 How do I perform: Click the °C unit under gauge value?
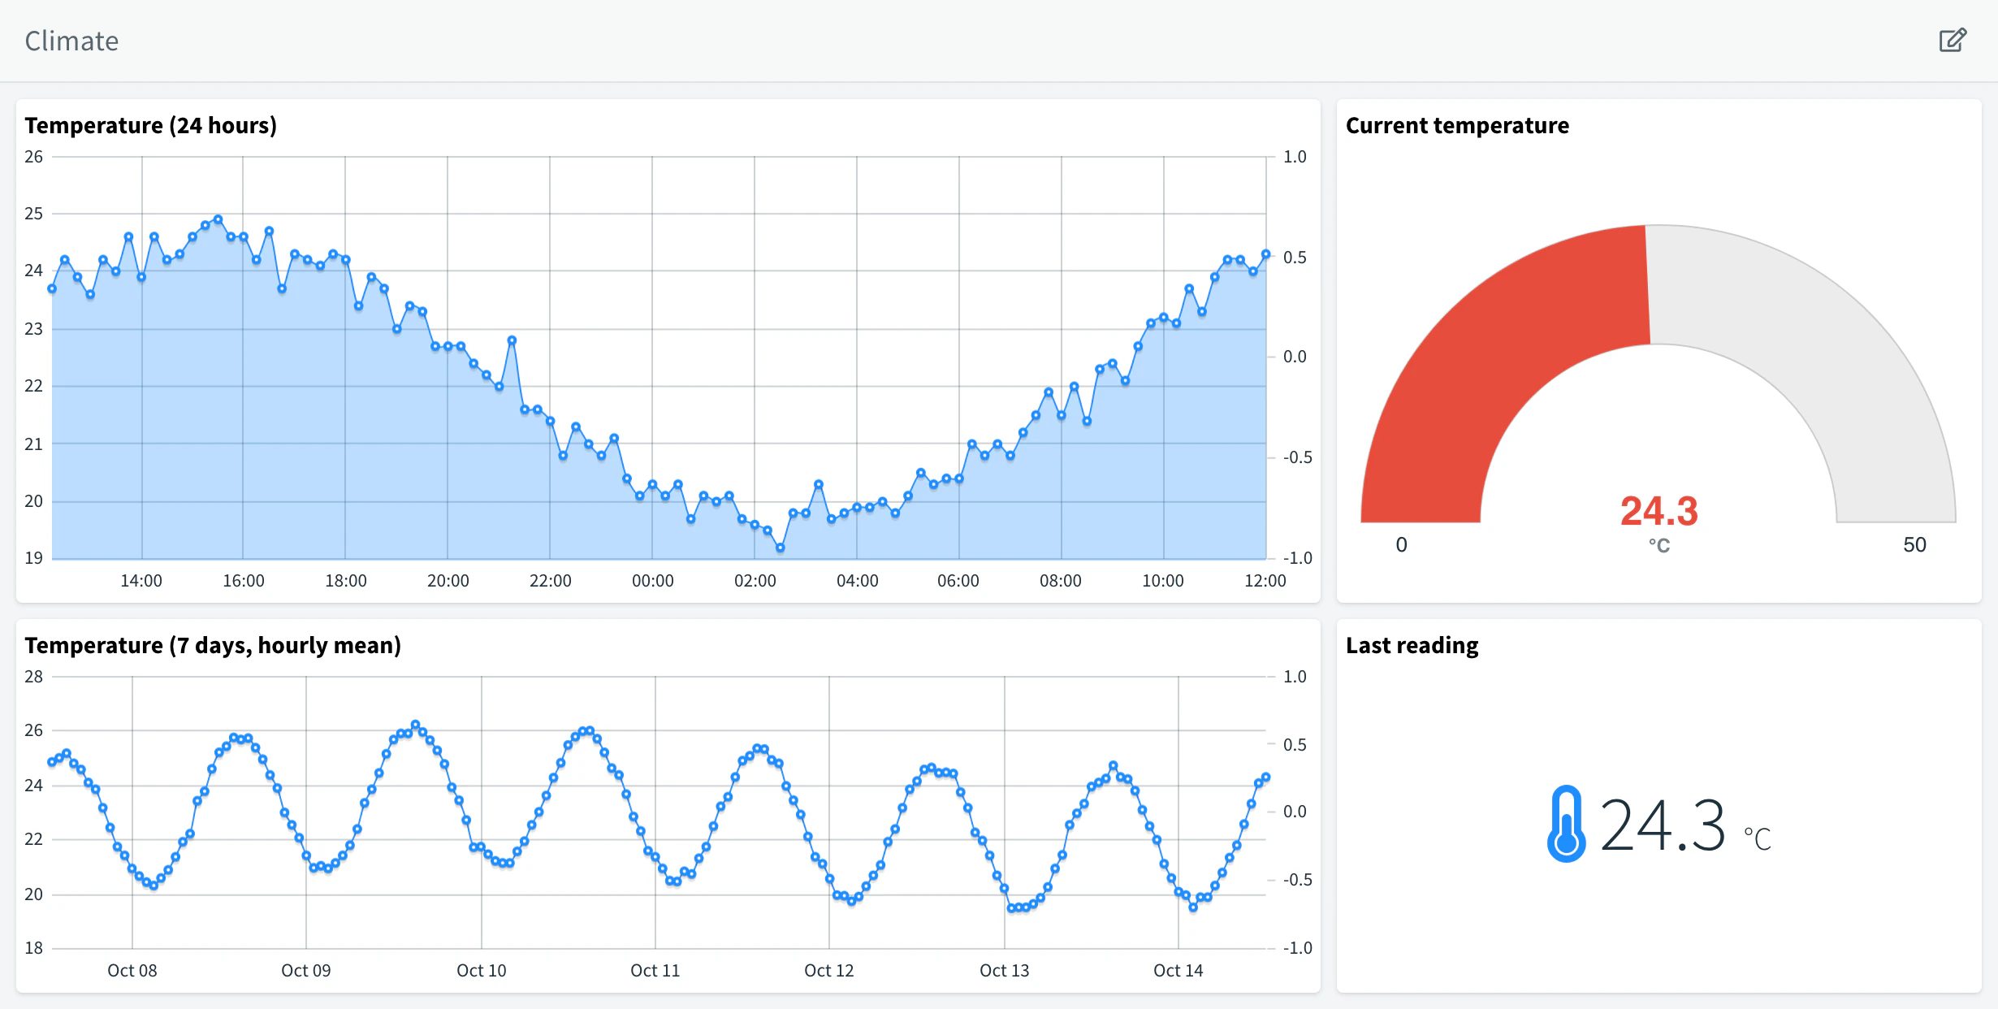coord(1659,546)
